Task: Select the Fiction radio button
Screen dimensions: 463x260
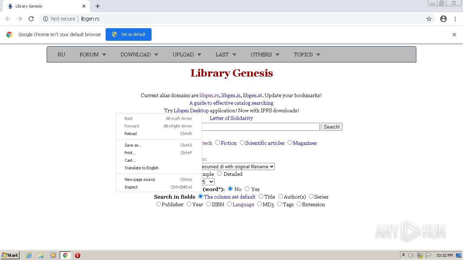Action: pos(217,143)
